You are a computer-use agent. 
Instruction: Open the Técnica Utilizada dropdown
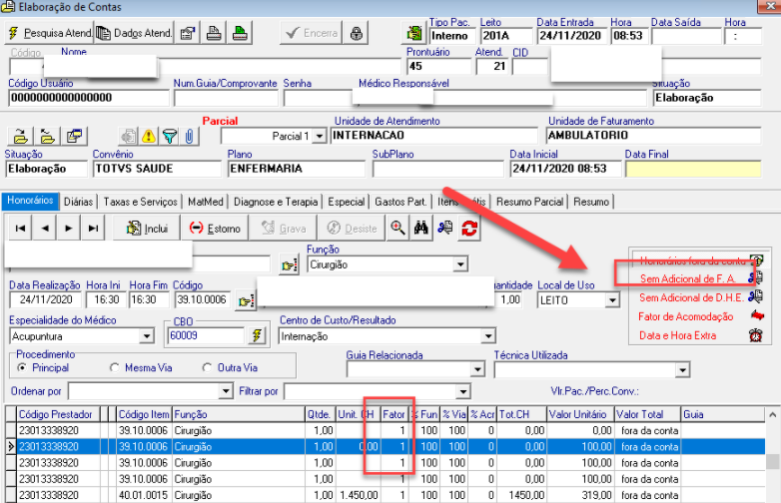682,369
